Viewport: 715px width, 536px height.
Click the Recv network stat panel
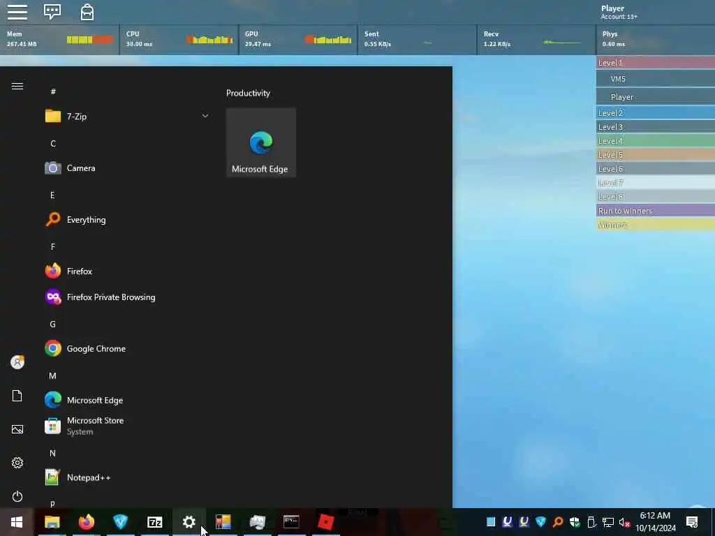536,40
